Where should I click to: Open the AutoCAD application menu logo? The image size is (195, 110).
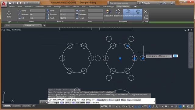(x=4, y=4)
